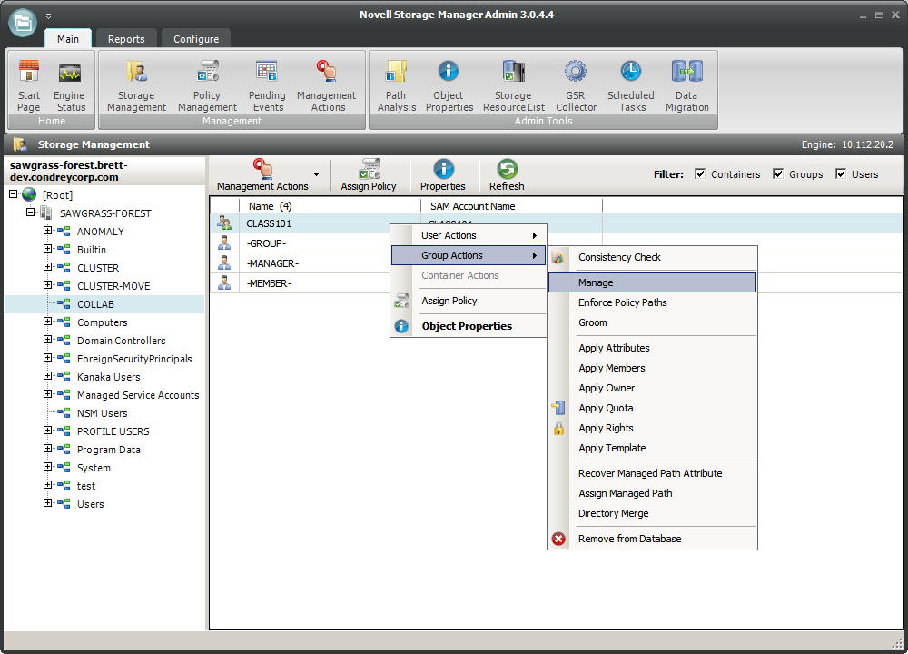Open Policy Management from the ribbon
Image resolution: width=908 pixels, height=654 pixels.
coord(207,86)
